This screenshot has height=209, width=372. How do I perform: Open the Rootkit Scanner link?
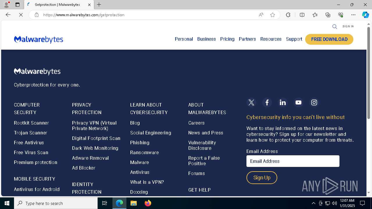31,123
